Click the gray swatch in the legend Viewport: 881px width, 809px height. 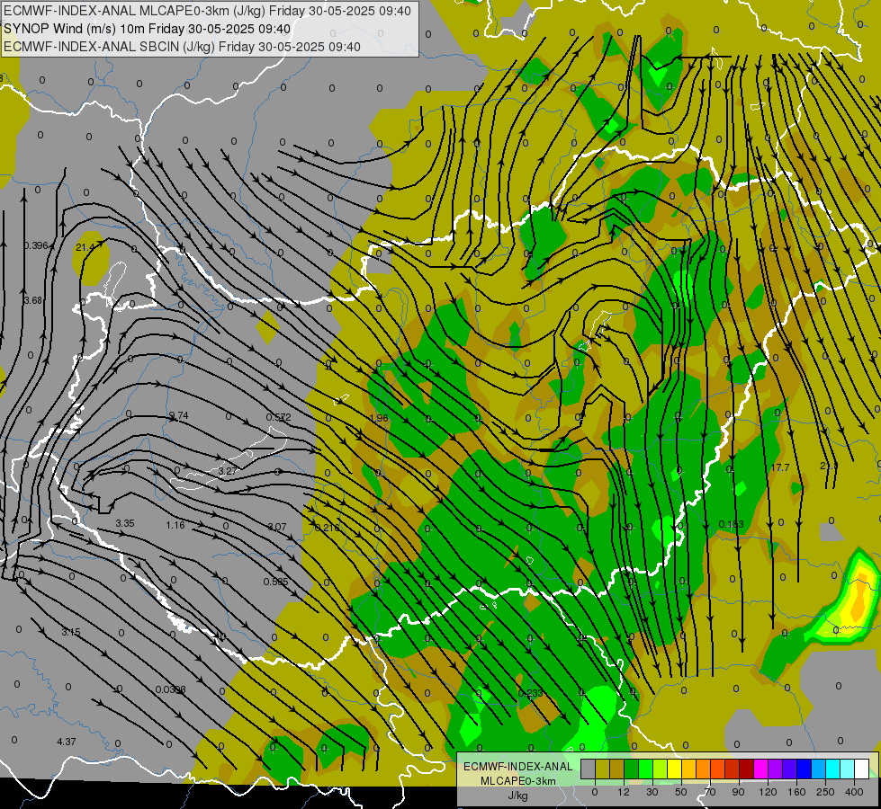pyautogui.click(x=589, y=769)
